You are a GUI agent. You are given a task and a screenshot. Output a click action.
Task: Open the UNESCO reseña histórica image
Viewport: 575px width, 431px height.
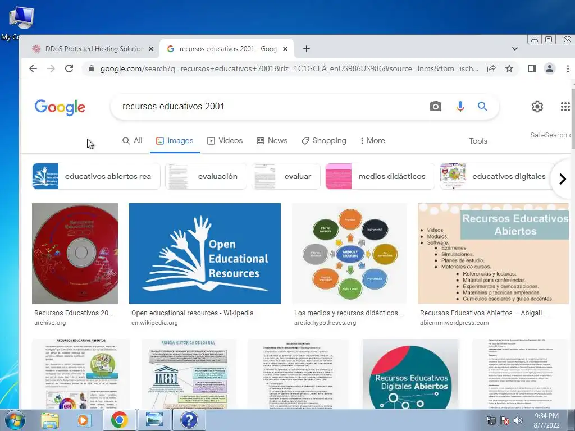tap(189, 374)
